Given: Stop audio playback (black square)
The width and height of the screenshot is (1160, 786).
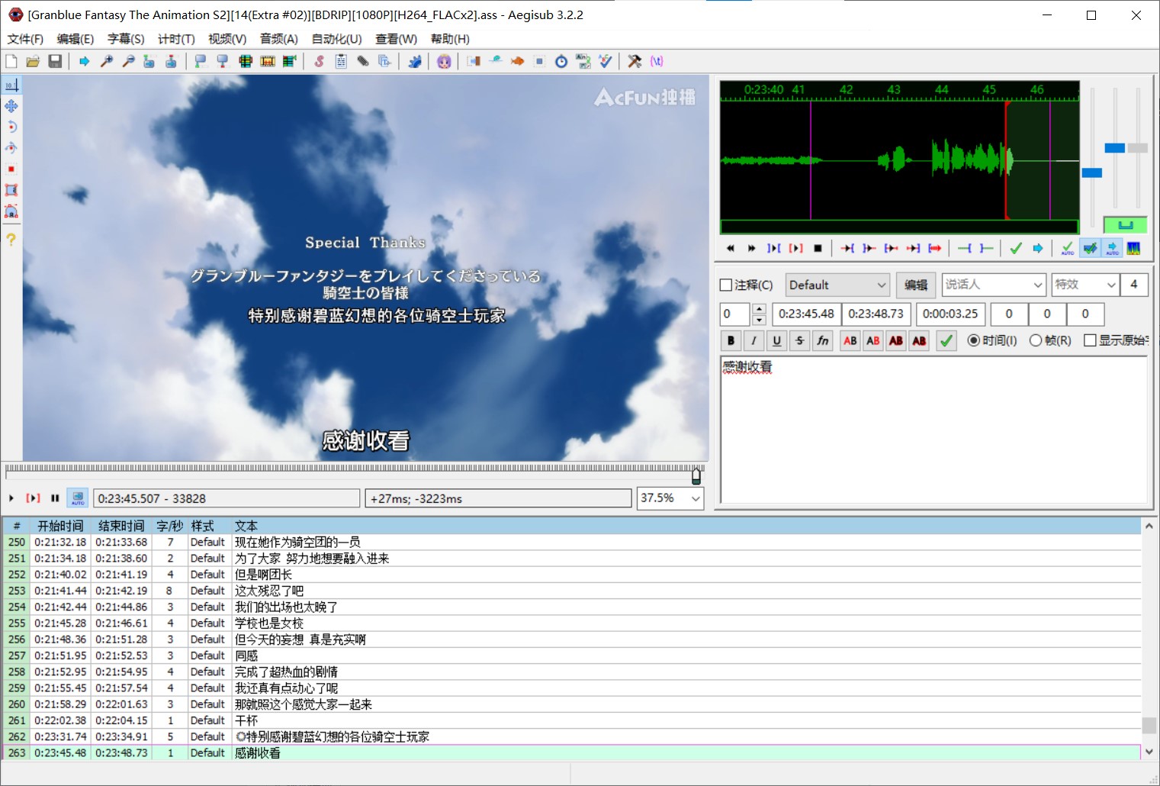Looking at the screenshot, I should point(818,248).
